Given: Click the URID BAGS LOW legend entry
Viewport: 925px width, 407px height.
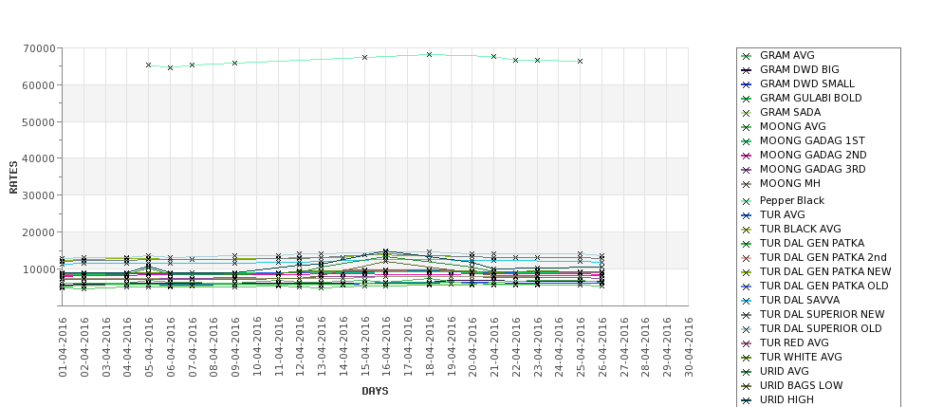Looking at the screenshot, I should (801, 385).
